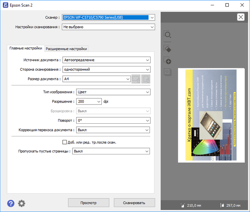Open Поворот 0° dropdown
This screenshot has width=250, height=212.
113,120
